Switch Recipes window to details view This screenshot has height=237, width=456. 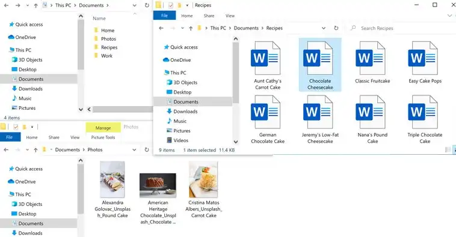click(x=448, y=149)
